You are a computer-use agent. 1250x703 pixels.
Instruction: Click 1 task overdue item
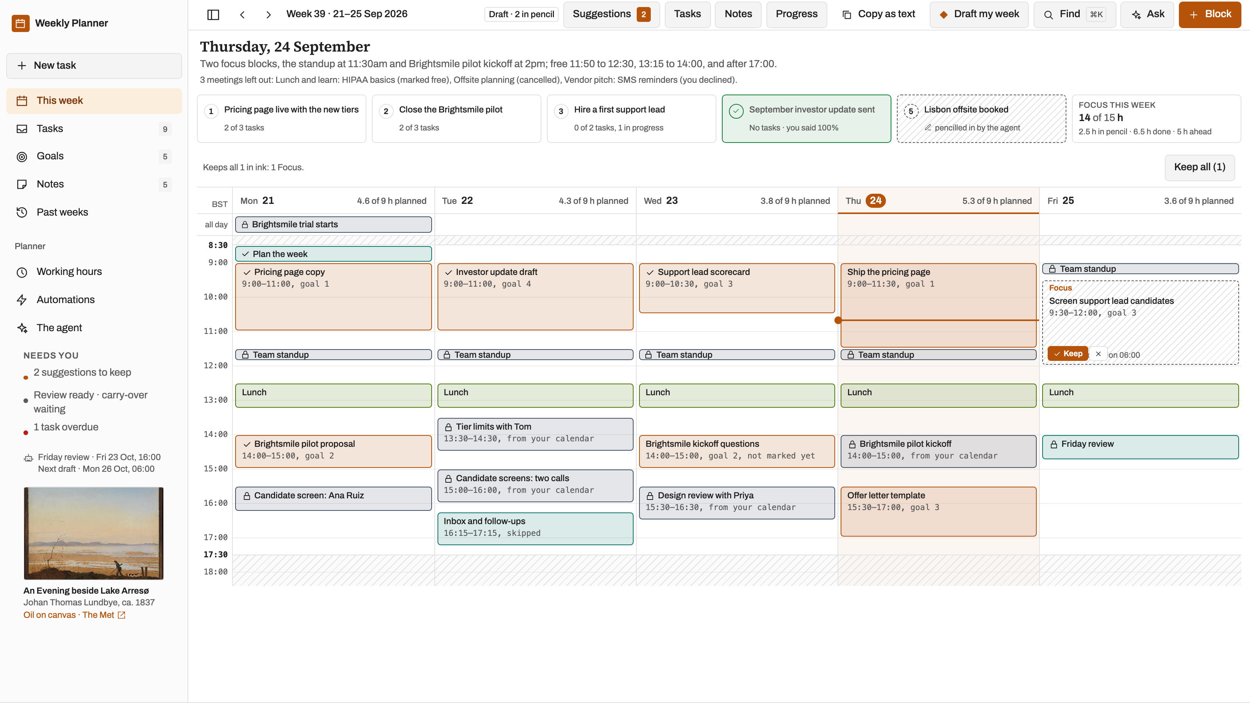(x=66, y=427)
